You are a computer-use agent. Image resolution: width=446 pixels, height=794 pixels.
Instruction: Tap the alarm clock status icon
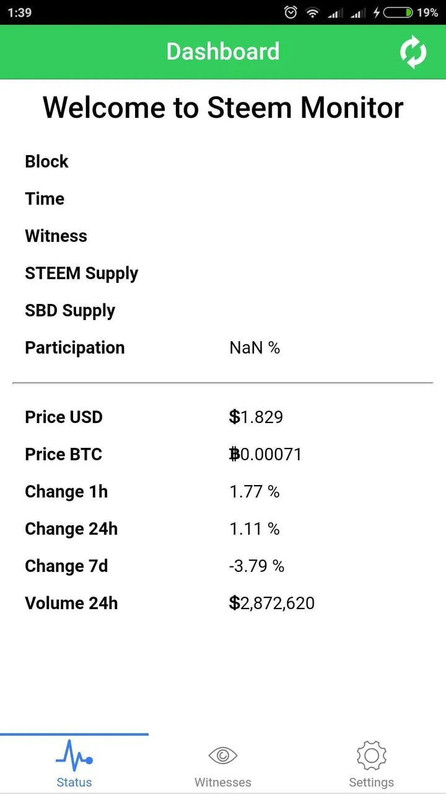[x=291, y=12]
